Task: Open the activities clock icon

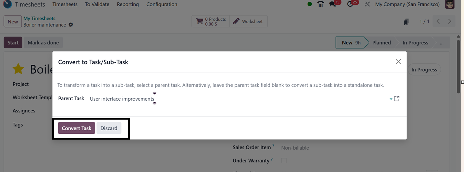Action: [x=351, y=4]
